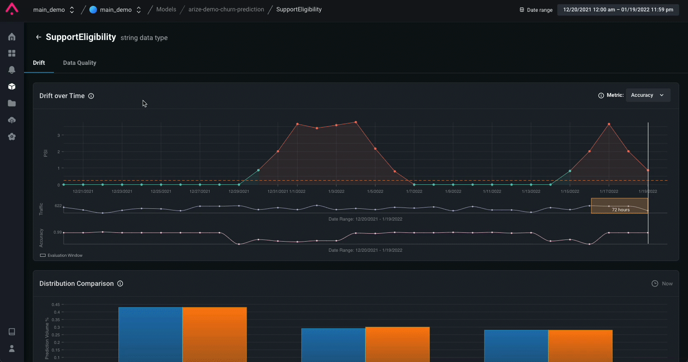688x362 pixels.
Task: Open the cloud upload sidebar icon
Action: 12,120
